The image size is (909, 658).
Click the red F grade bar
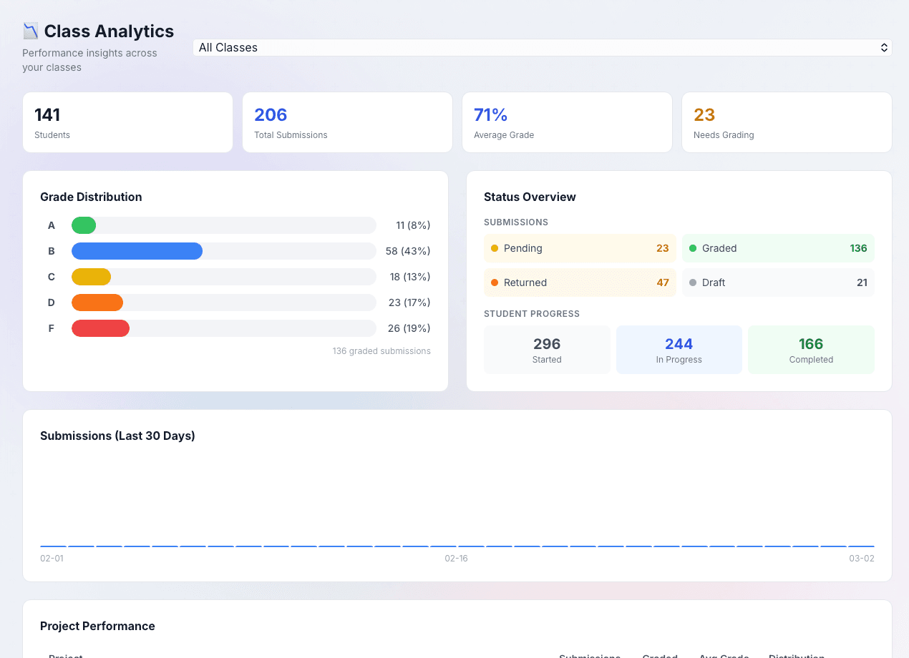[100, 328]
